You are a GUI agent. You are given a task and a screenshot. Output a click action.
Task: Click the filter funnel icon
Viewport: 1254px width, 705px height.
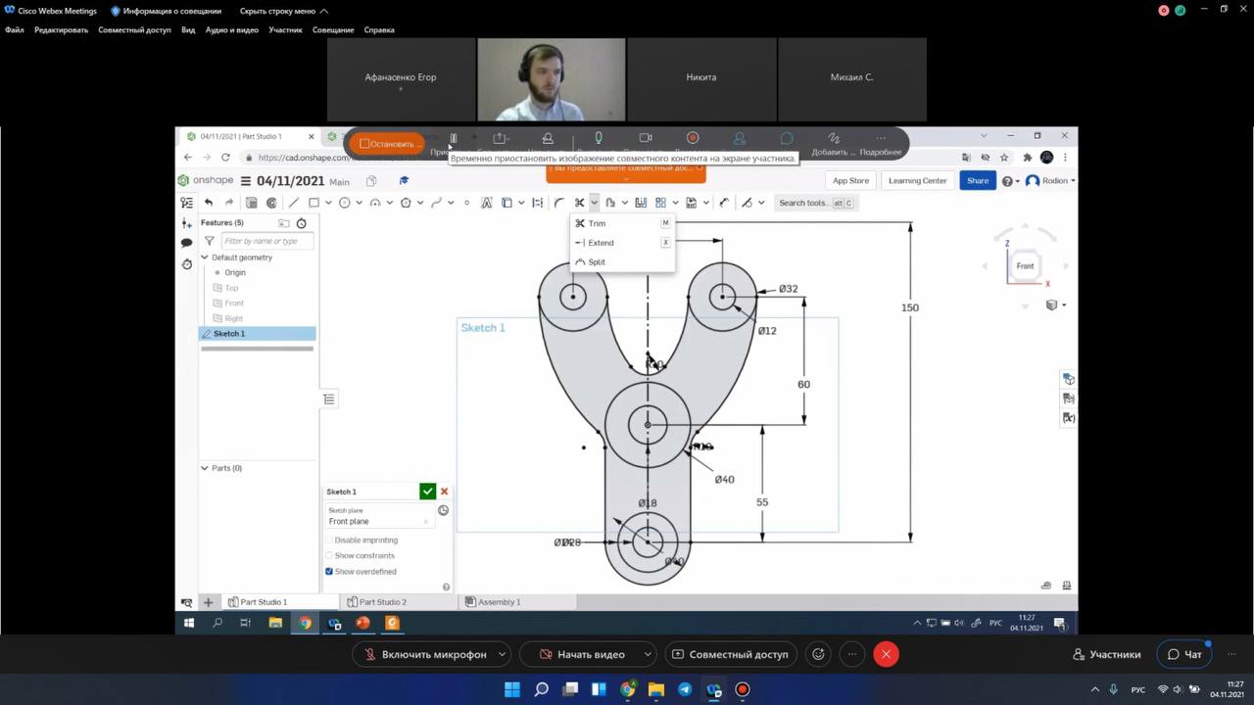(209, 241)
